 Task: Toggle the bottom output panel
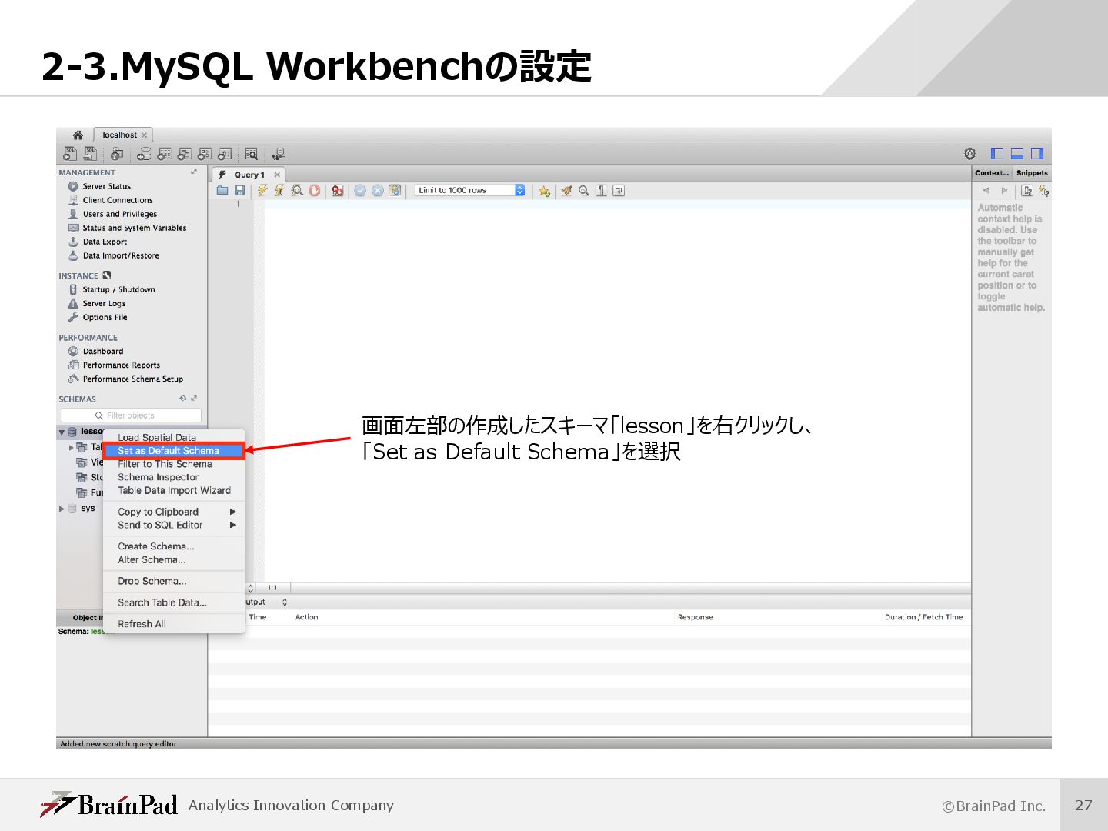pyautogui.click(x=1017, y=153)
